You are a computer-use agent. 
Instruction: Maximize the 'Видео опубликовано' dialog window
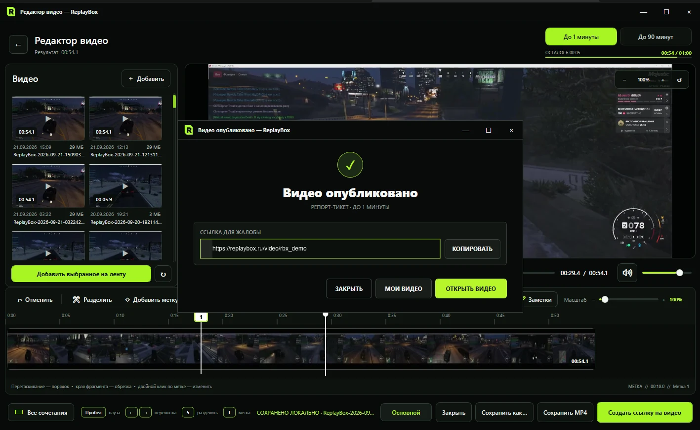pyautogui.click(x=489, y=130)
